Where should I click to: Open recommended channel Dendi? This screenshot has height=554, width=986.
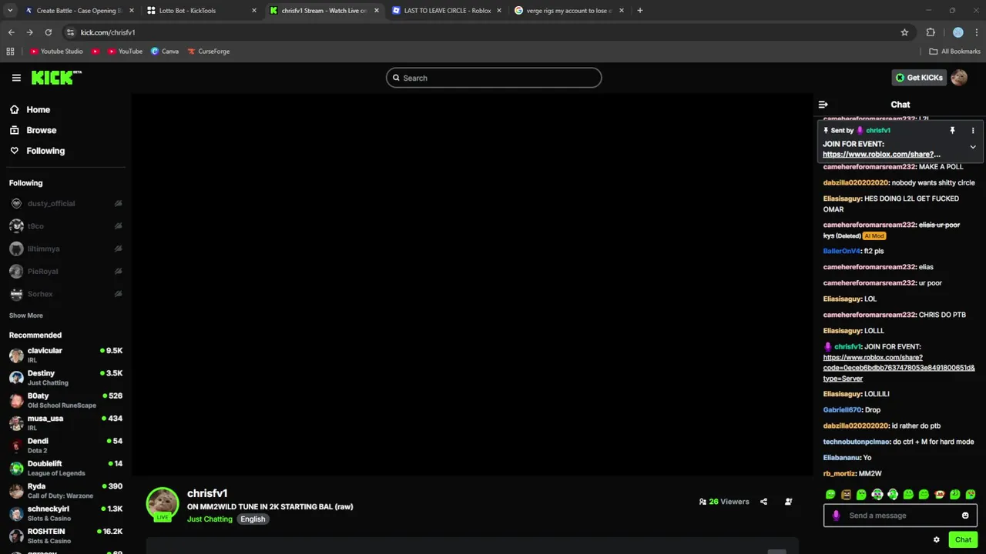[65, 446]
